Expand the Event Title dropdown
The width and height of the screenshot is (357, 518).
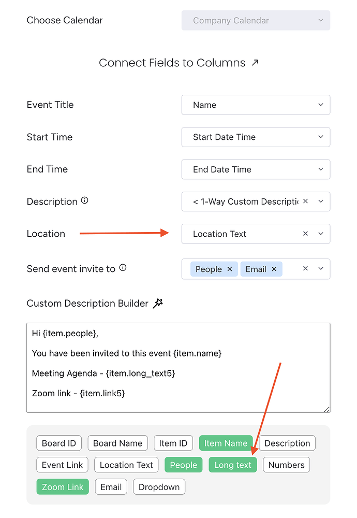click(x=256, y=105)
